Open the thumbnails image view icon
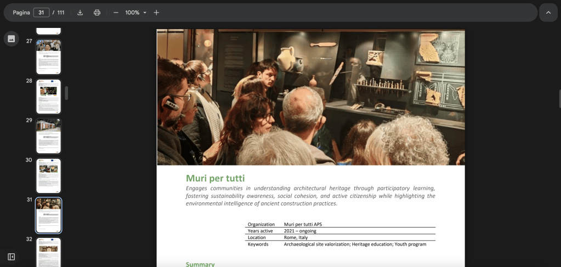 (x=12, y=39)
